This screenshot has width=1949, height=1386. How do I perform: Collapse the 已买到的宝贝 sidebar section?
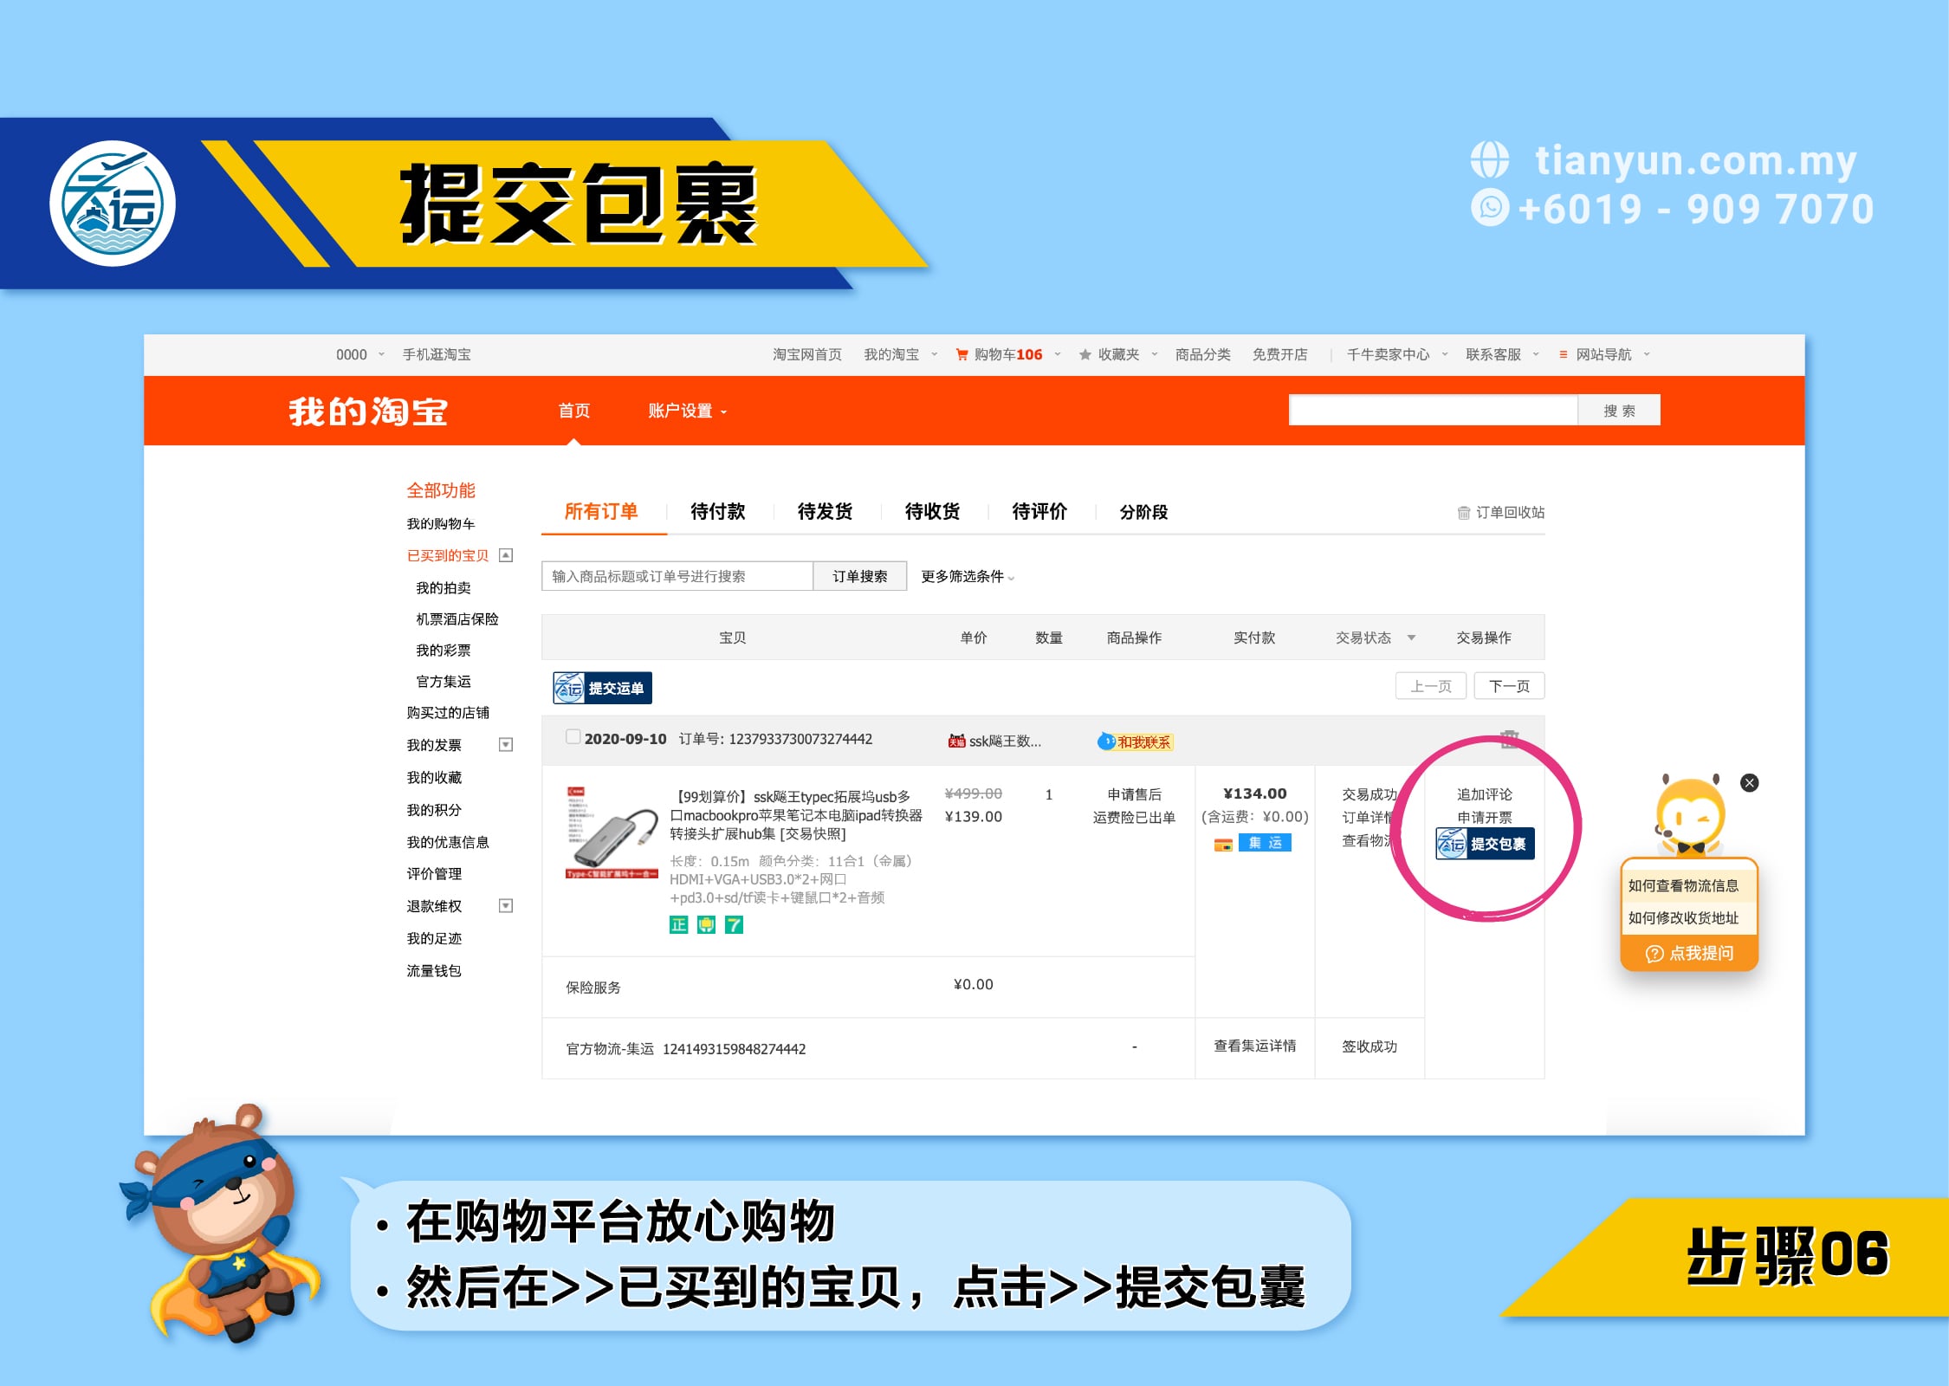tap(506, 555)
